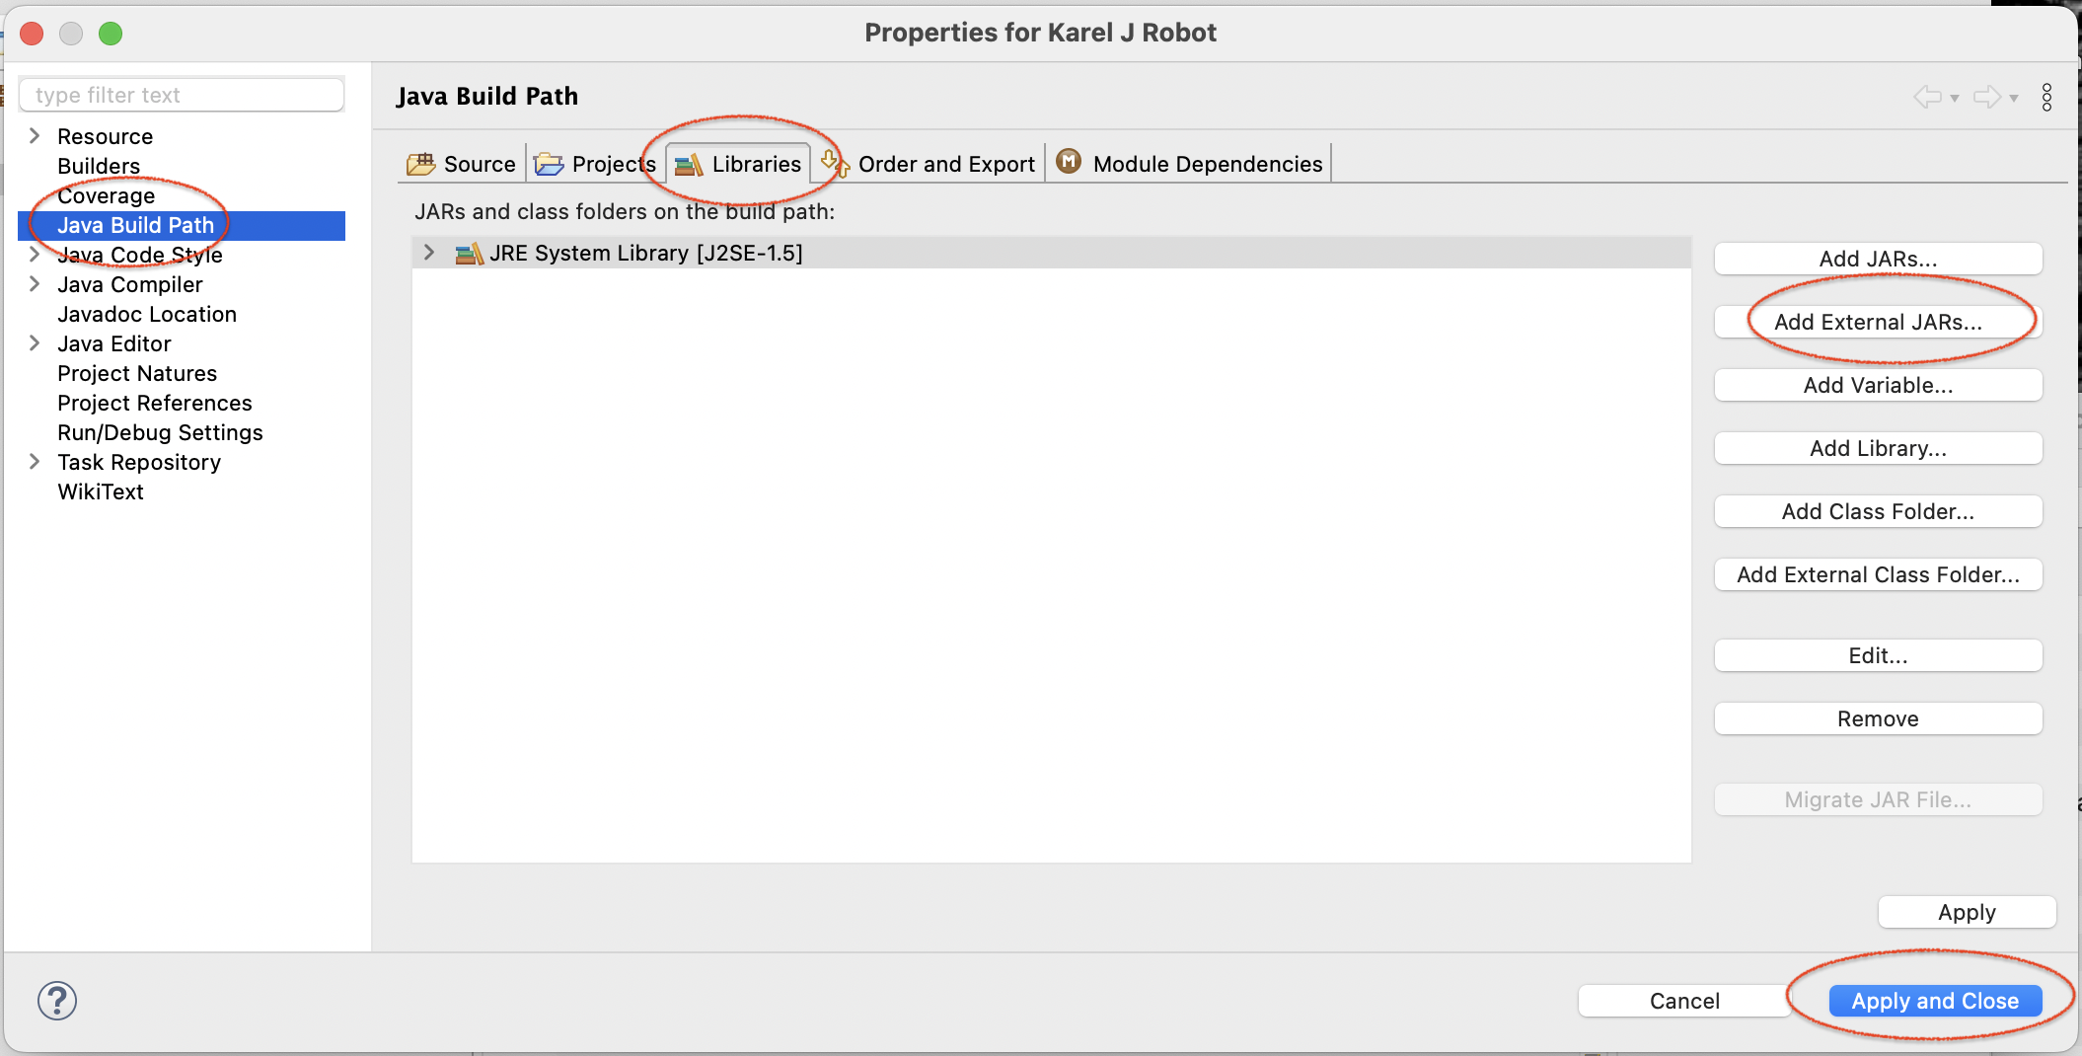The height and width of the screenshot is (1056, 2082).
Task: Click the Add Library button
Action: (x=1878, y=448)
